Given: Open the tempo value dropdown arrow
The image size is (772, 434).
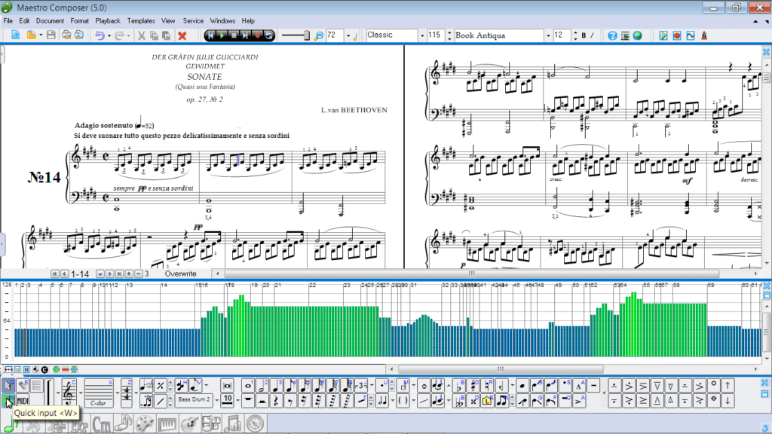Looking at the screenshot, I should click(x=348, y=35).
